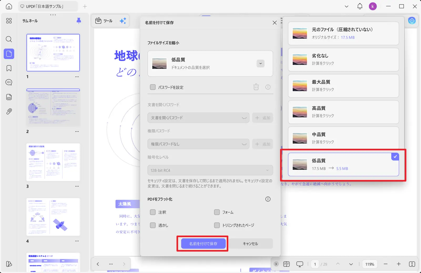Enable the パスワードを設定 checkbox
Image resolution: width=421 pixels, height=273 pixels.
tap(153, 87)
